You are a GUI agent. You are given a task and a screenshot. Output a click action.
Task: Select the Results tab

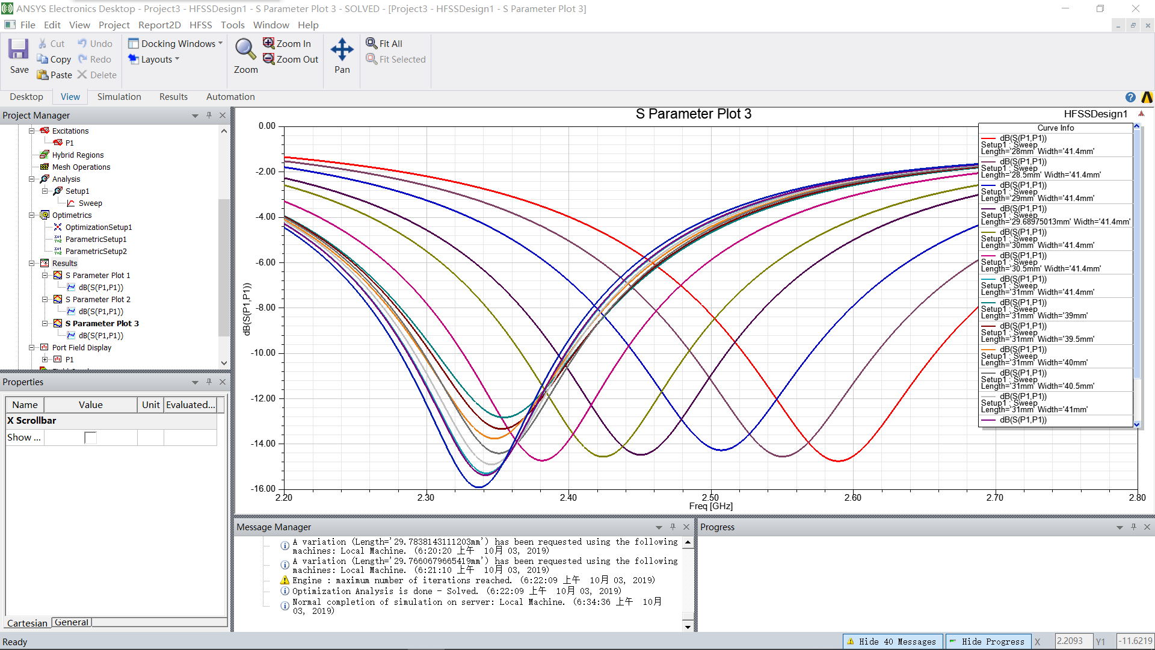(171, 96)
